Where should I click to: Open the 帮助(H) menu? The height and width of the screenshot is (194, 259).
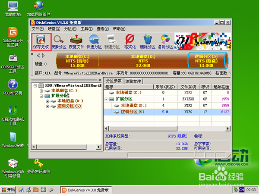pos(119,29)
